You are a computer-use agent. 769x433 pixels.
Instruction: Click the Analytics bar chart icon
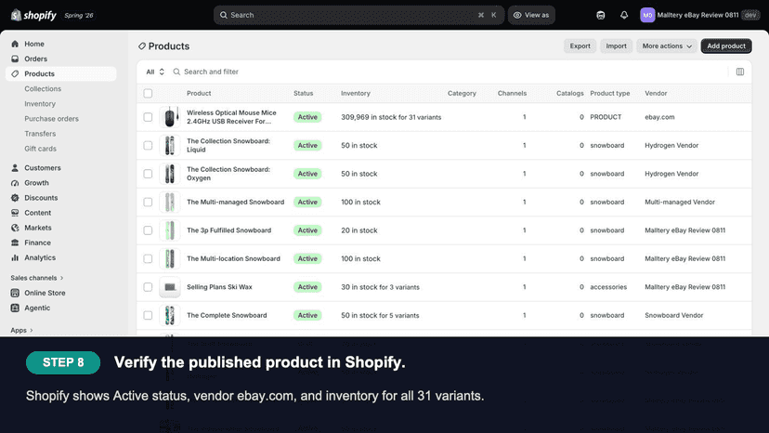pos(15,257)
